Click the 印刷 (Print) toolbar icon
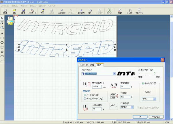173x124 pixels. click(51, 11)
